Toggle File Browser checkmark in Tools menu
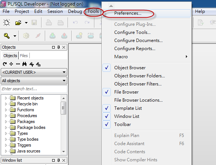This screenshot has width=216, height=165. (x=107, y=92)
